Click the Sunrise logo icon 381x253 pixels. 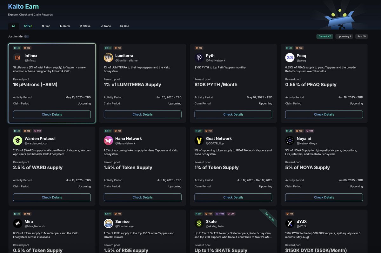click(108, 224)
